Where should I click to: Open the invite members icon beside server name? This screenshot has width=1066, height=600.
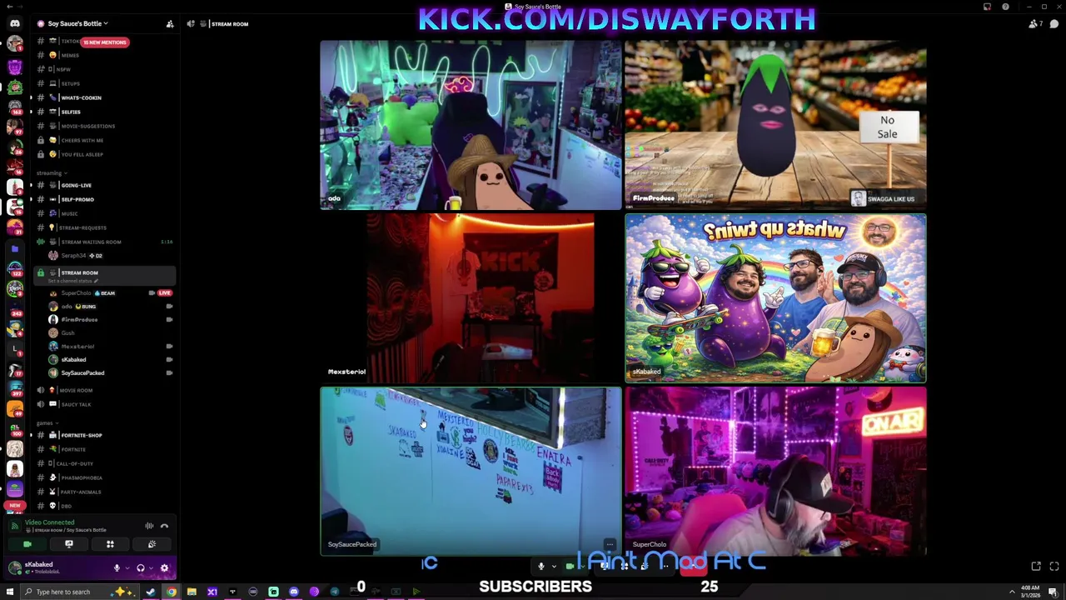click(170, 23)
